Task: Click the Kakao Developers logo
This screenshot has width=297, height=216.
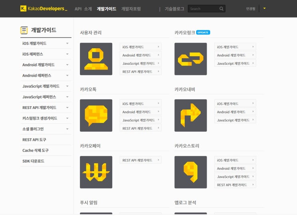Action: point(44,8)
